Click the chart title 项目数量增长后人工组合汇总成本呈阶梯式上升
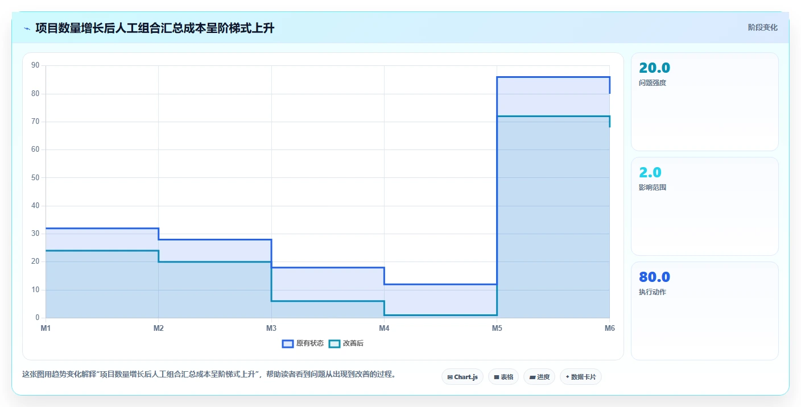Viewport: 801px width, 407px height. pos(155,28)
